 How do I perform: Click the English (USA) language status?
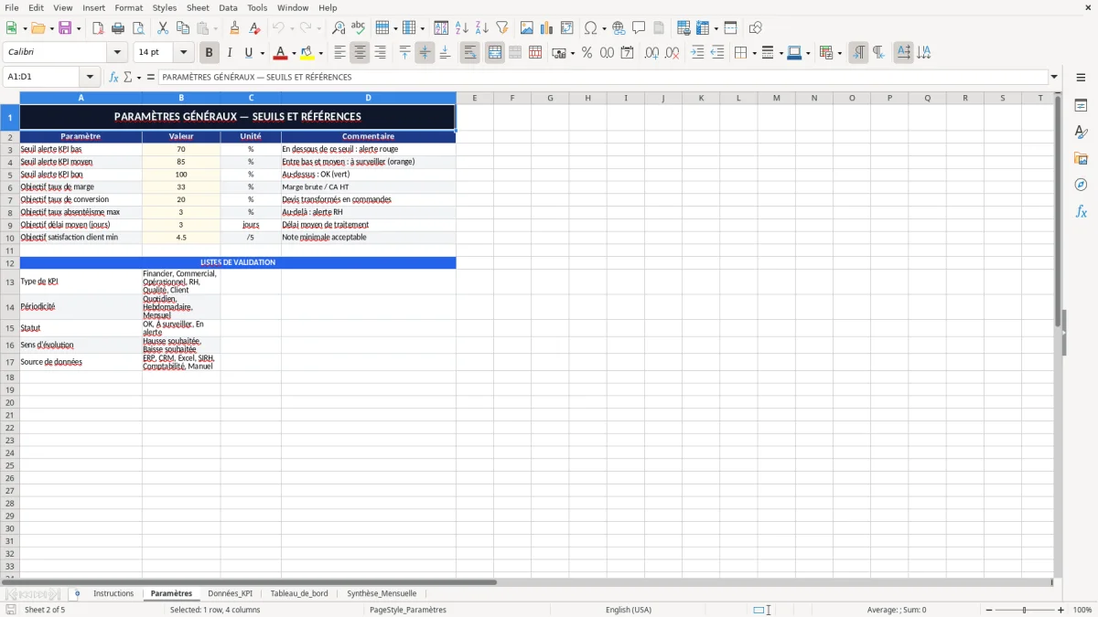coord(629,610)
